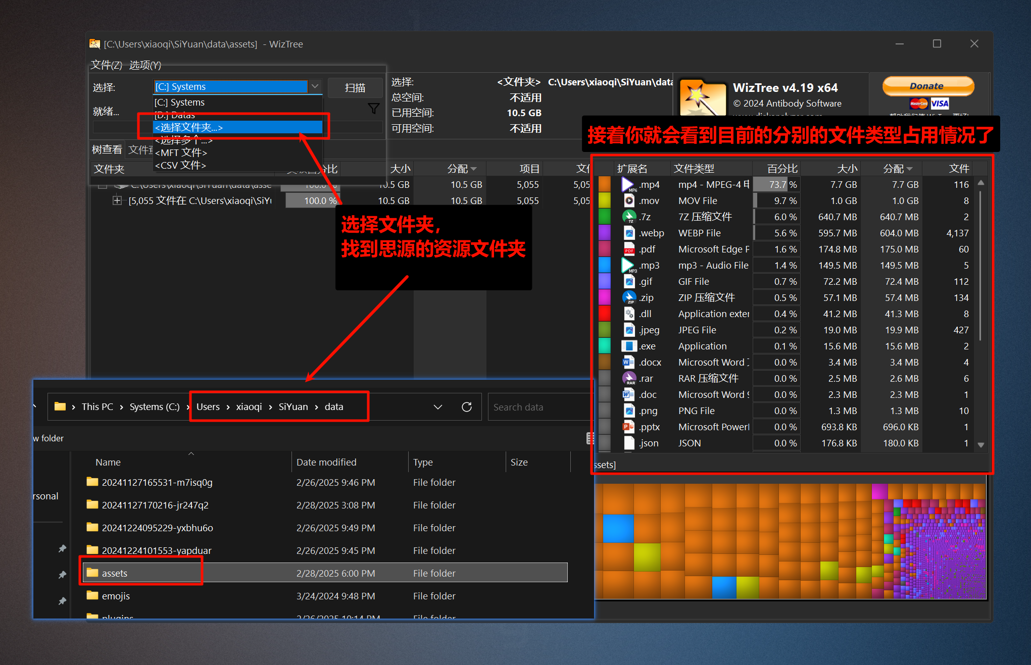Image resolution: width=1031 pixels, height=665 pixels.
Task: Click the .mp4 file type icon
Action: (628, 185)
